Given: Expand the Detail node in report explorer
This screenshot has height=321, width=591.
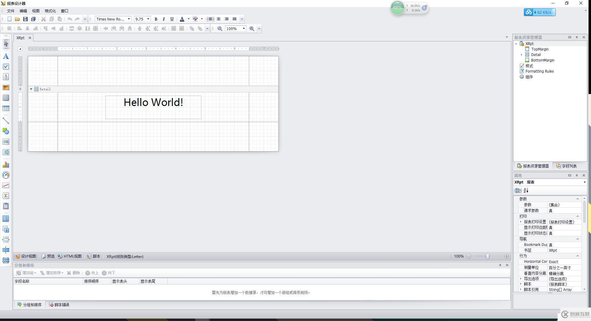Looking at the screenshot, I should (x=521, y=55).
